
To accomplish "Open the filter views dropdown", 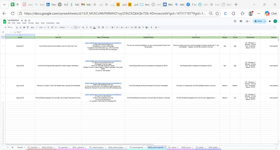I will tap(147, 28).
